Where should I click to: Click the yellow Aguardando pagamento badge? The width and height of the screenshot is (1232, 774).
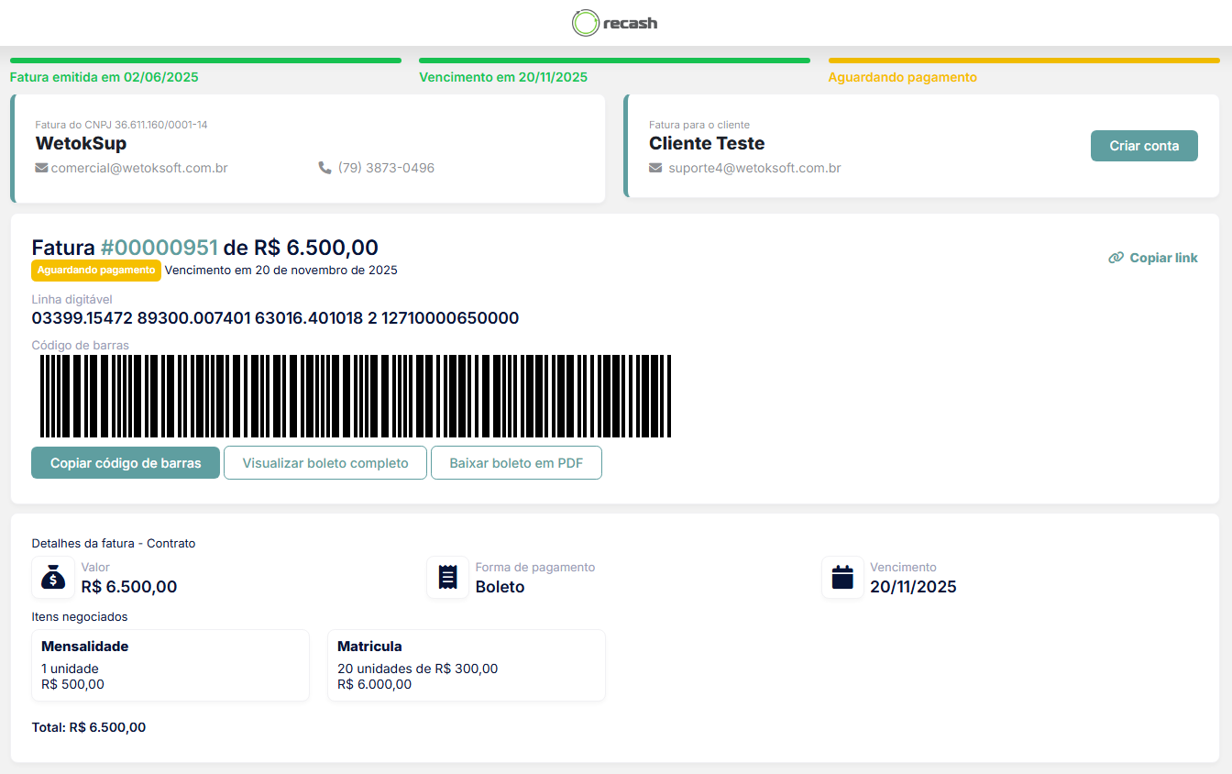coord(96,271)
